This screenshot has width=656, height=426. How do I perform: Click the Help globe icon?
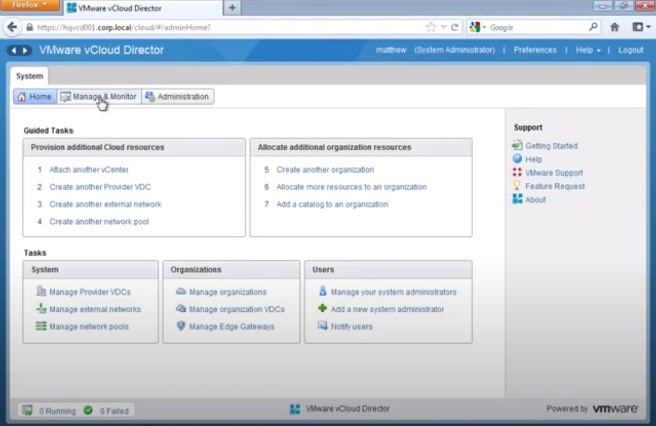(517, 159)
